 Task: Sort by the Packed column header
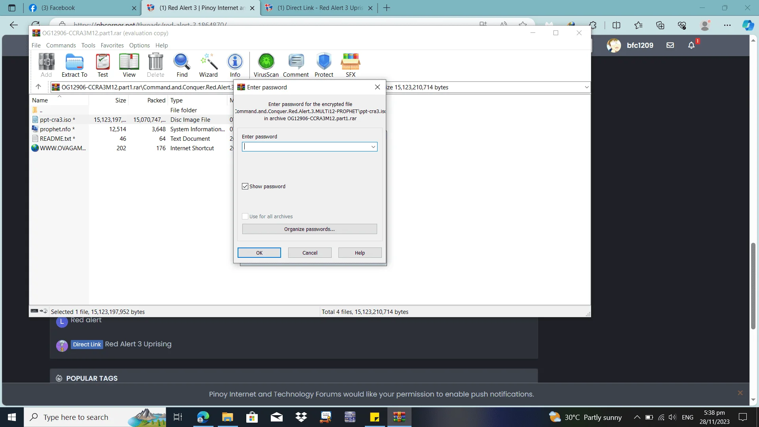tap(148, 100)
